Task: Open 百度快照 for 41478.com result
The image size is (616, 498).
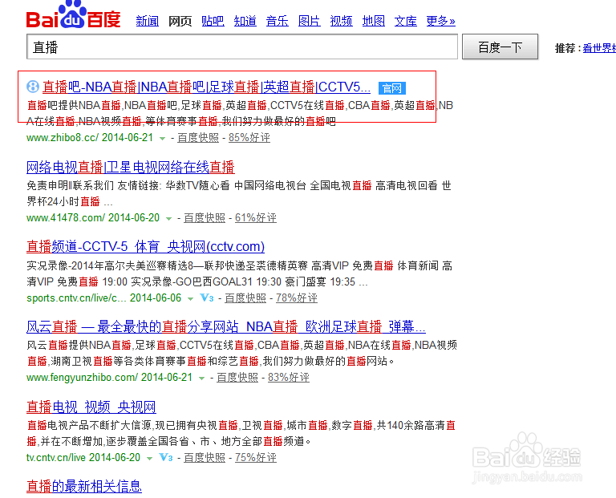Action: [x=205, y=218]
